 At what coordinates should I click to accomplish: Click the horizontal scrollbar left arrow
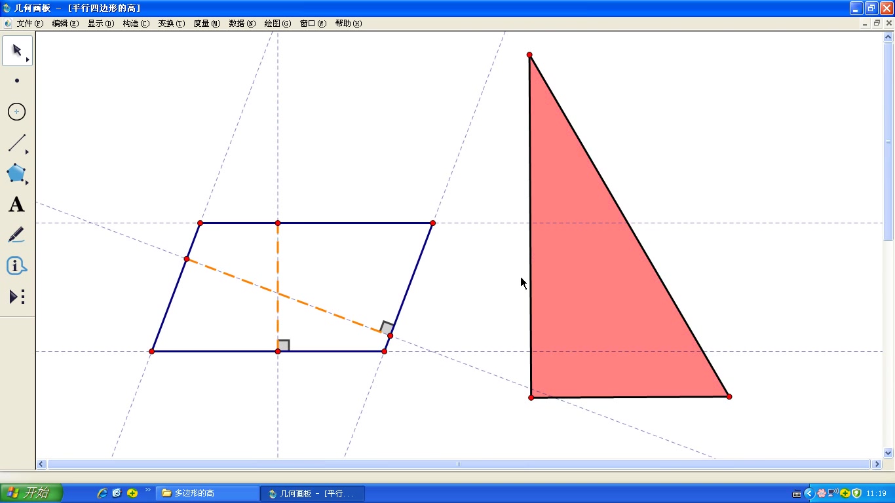click(x=41, y=464)
